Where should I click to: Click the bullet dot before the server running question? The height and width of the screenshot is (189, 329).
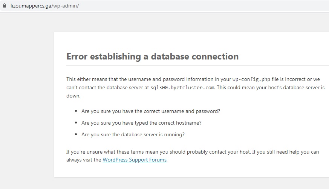click(x=76, y=134)
